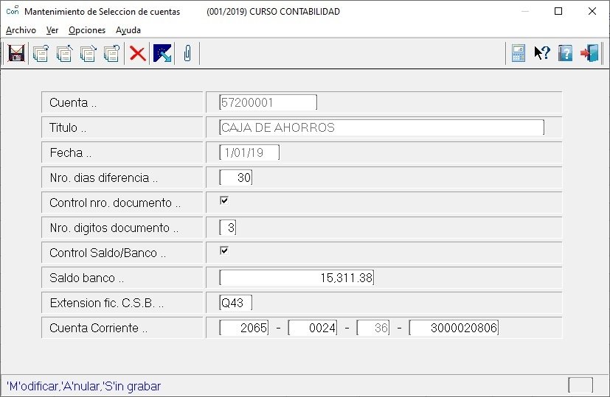This screenshot has width=610, height=397.
Task: Click the first-record pages icon
Action: (x=41, y=53)
